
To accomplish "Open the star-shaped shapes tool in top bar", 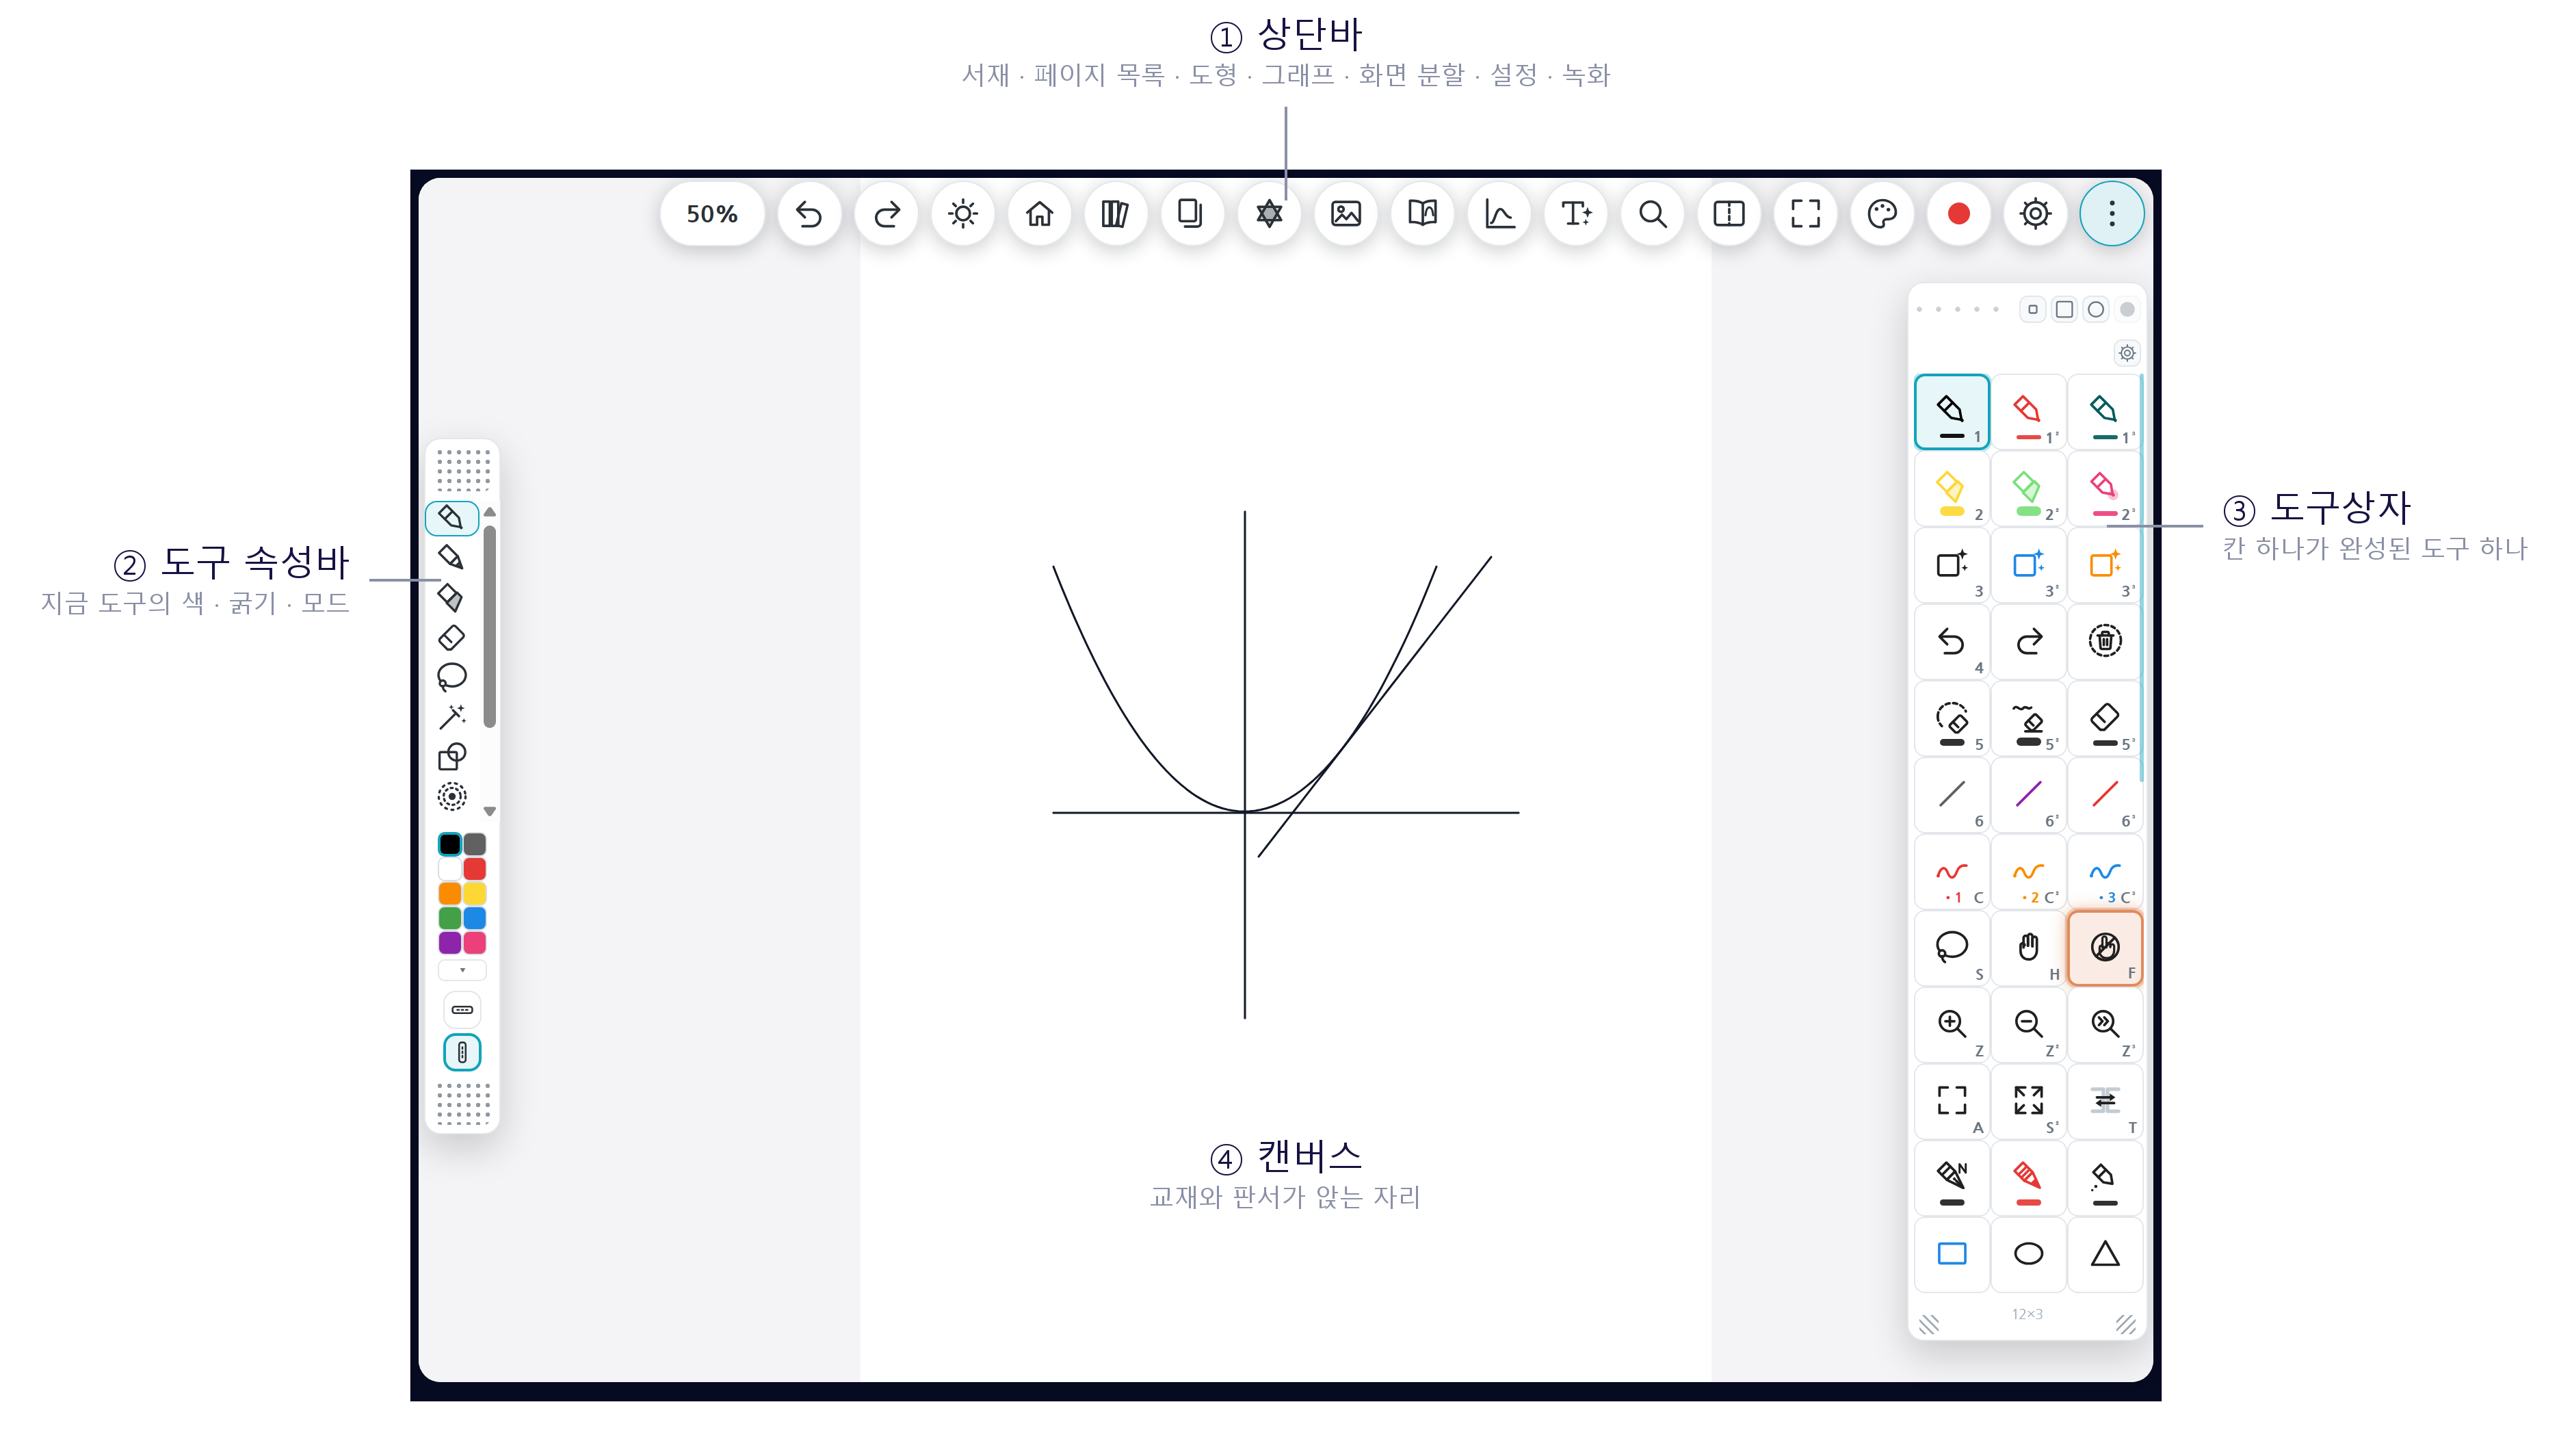I will tap(1268, 213).
